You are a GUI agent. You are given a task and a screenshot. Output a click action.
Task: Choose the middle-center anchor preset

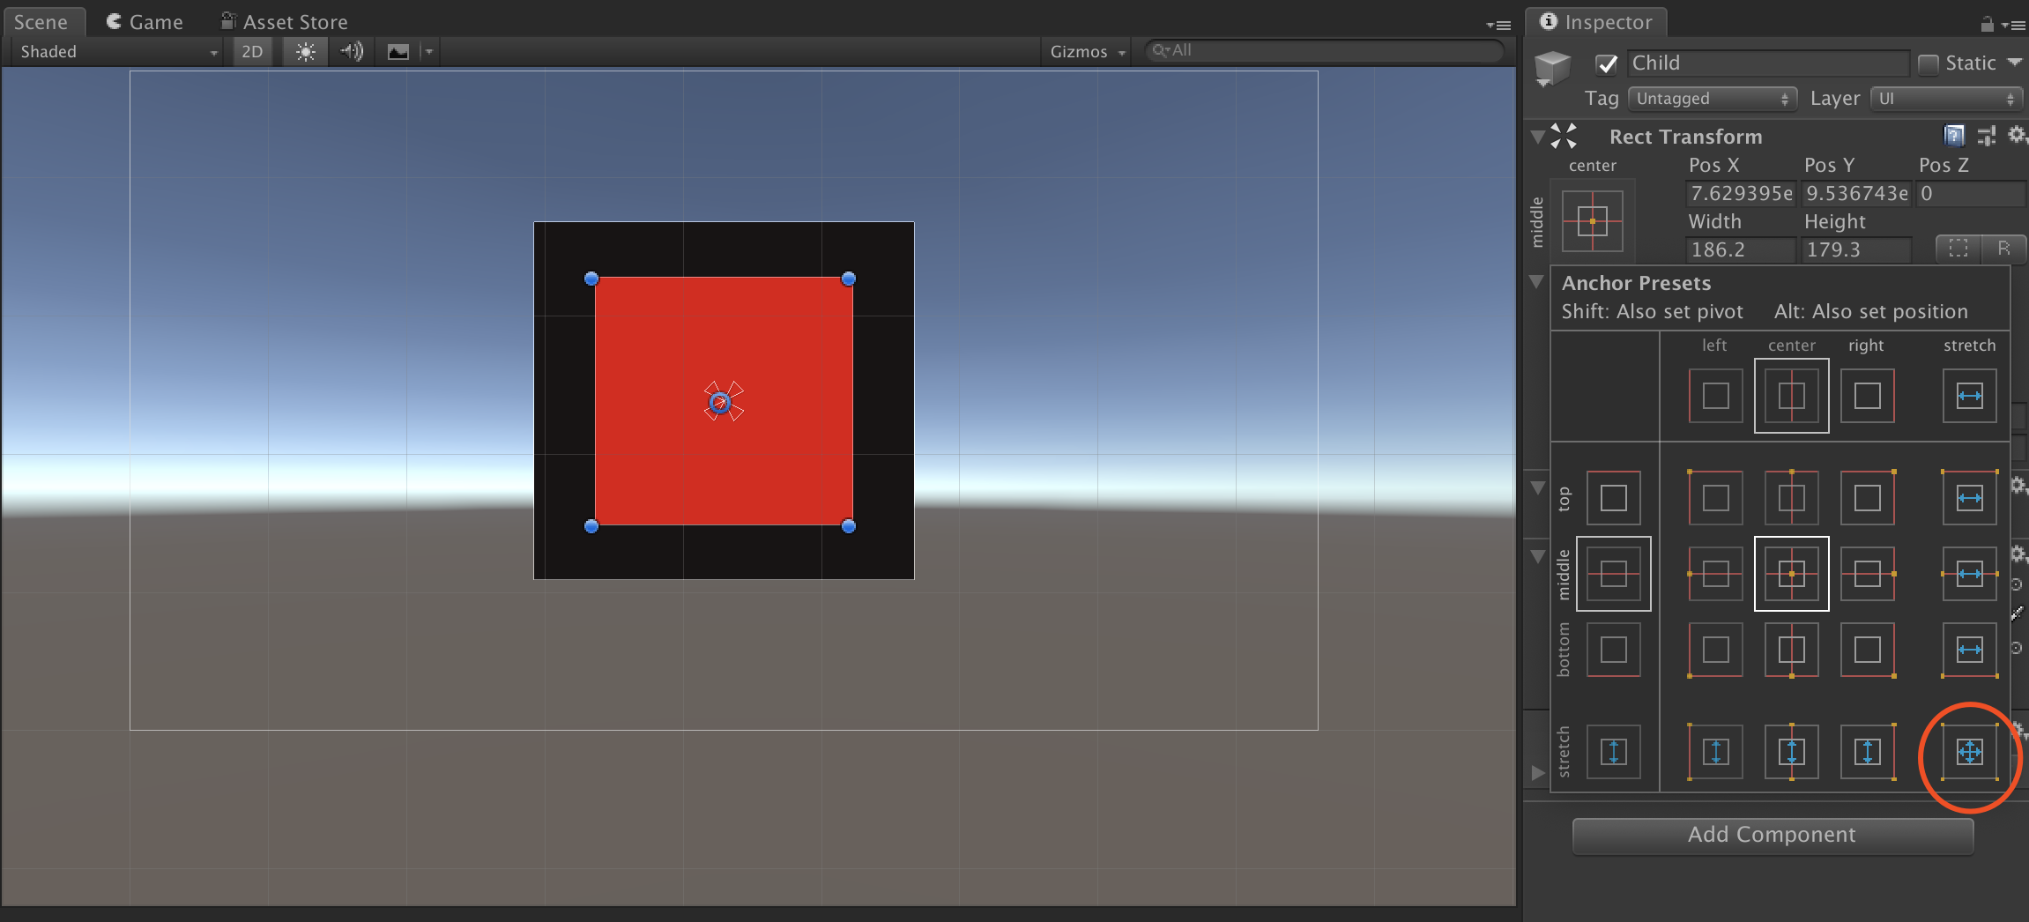tap(1791, 574)
